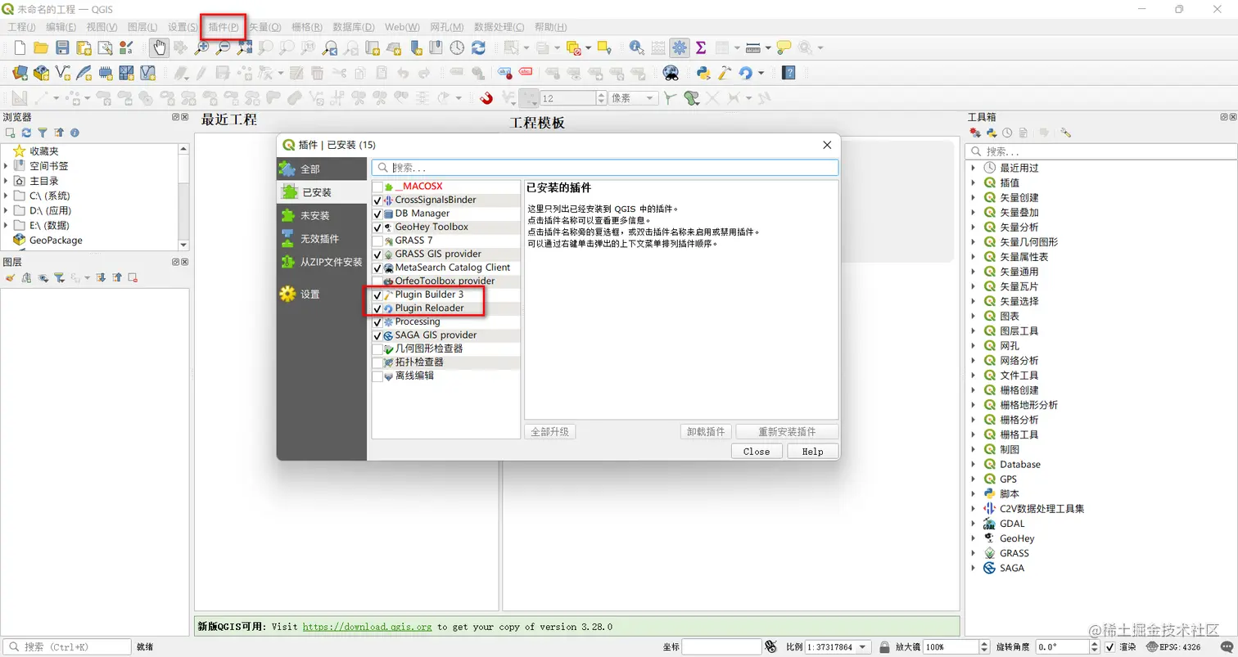Create a new Shapefile layer
The height and width of the screenshot is (657, 1238).
(62, 73)
